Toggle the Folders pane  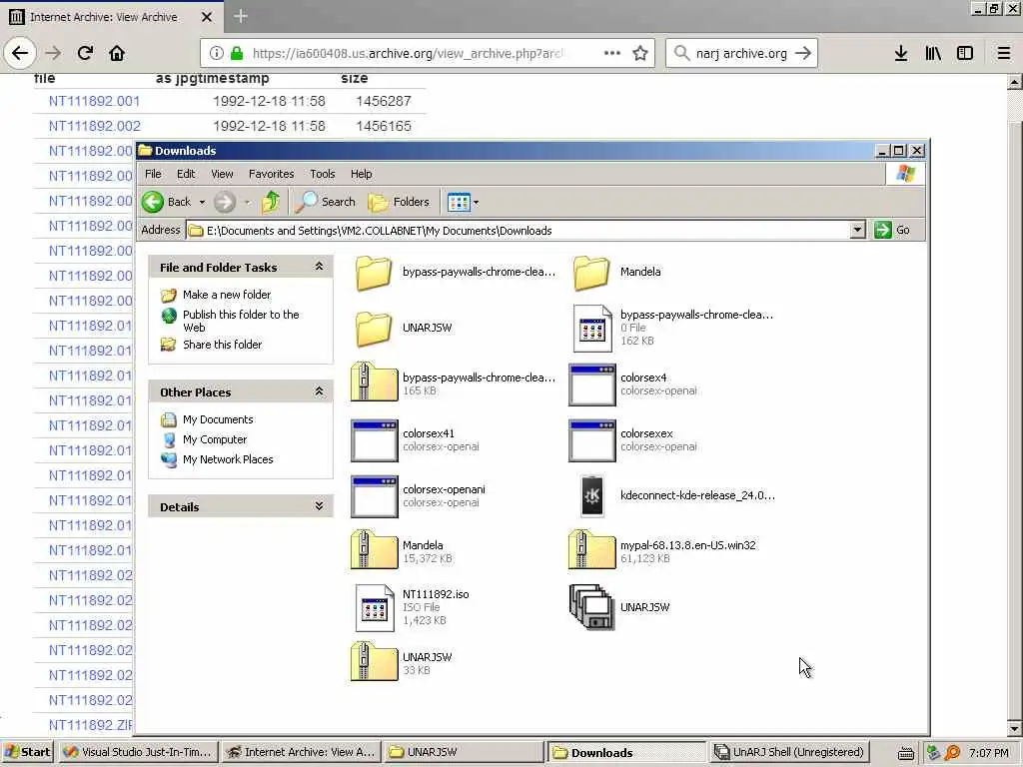pos(400,202)
